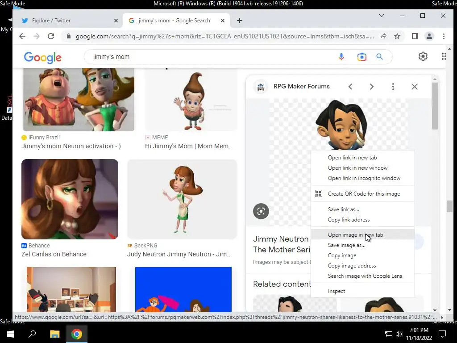Open Chrome three-dot menu
This screenshot has height=343, width=457.
pyautogui.click(x=444, y=36)
